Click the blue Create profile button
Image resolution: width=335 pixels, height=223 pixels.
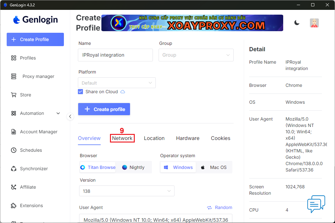(x=104, y=109)
